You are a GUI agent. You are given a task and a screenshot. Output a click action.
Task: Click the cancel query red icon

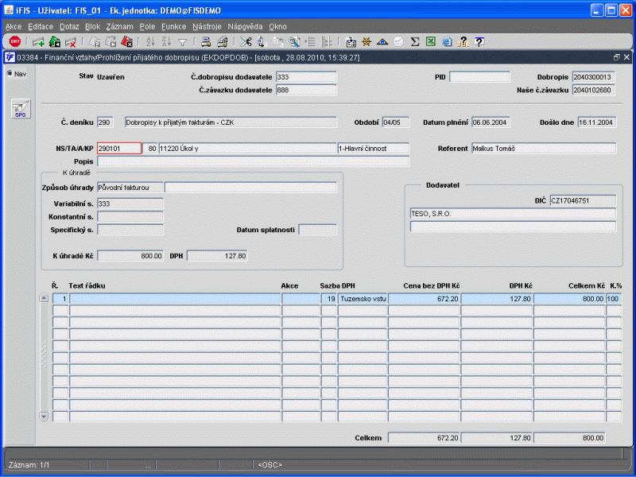(x=127, y=41)
